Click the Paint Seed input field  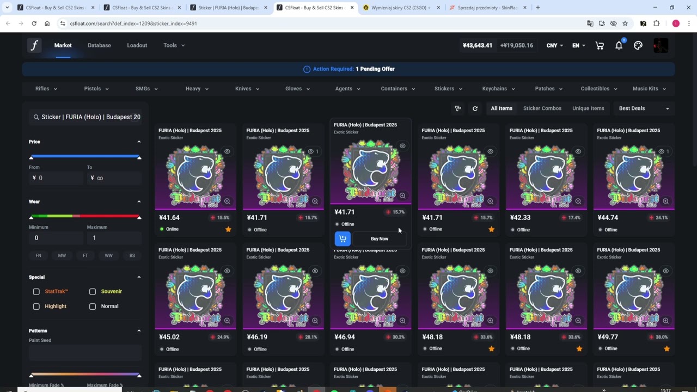(x=85, y=353)
